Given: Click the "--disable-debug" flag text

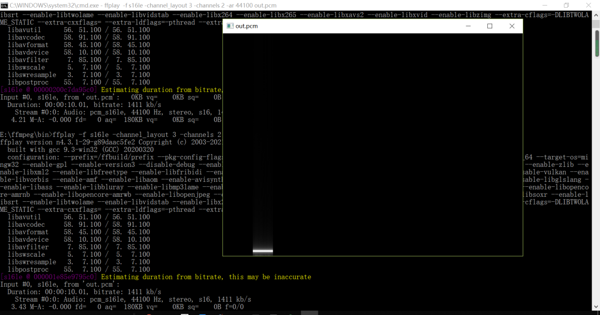Looking at the screenshot, I should pyautogui.click(x=167, y=165).
